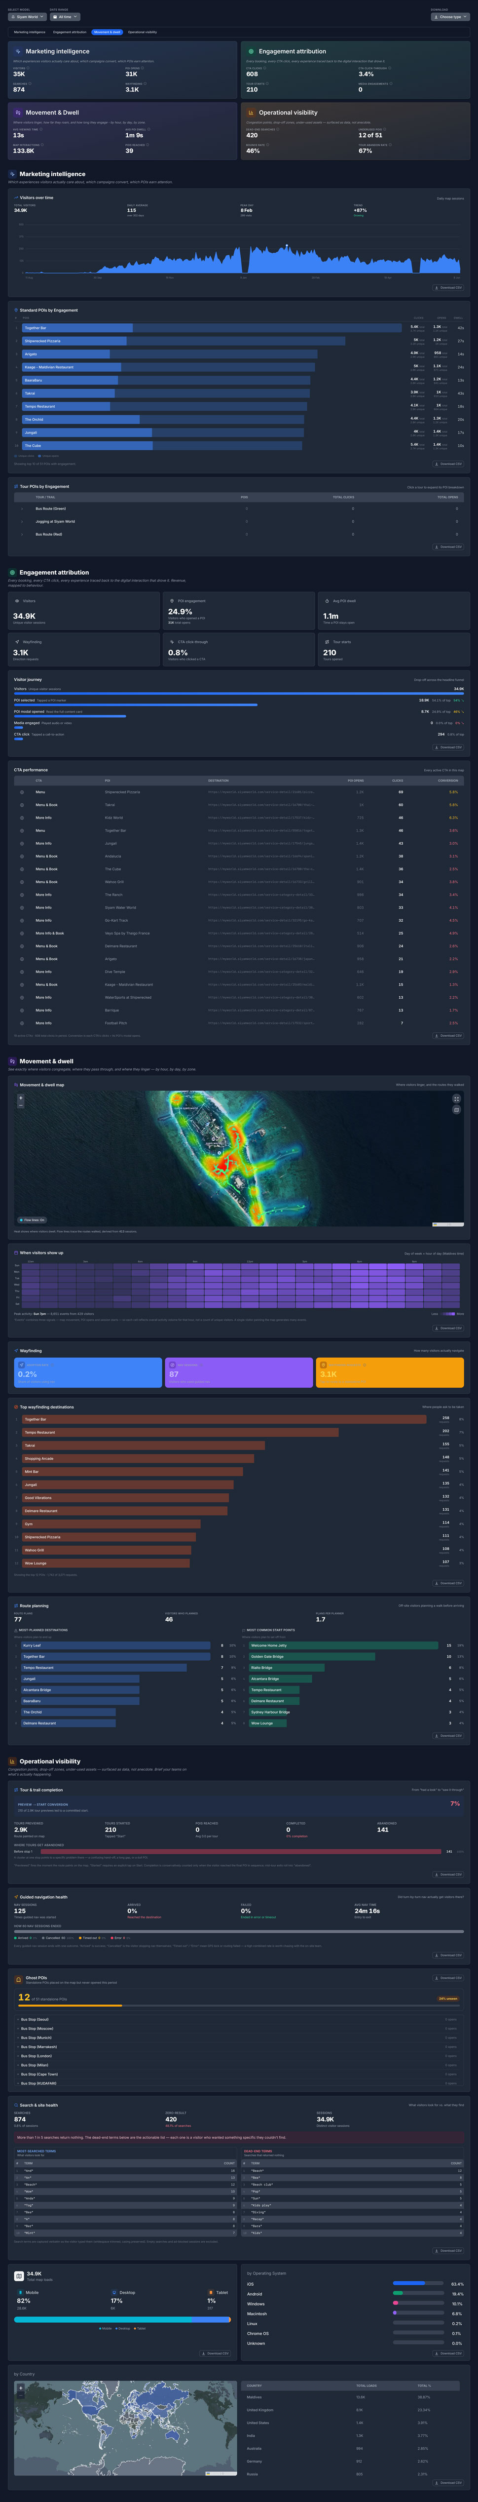Screen dimensions: 478x2502
Task: Zoom out on the Movement & dwell map
Action: click(x=20, y=1104)
